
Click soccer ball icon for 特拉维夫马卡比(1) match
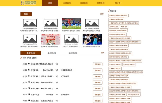tap(29, 64)
